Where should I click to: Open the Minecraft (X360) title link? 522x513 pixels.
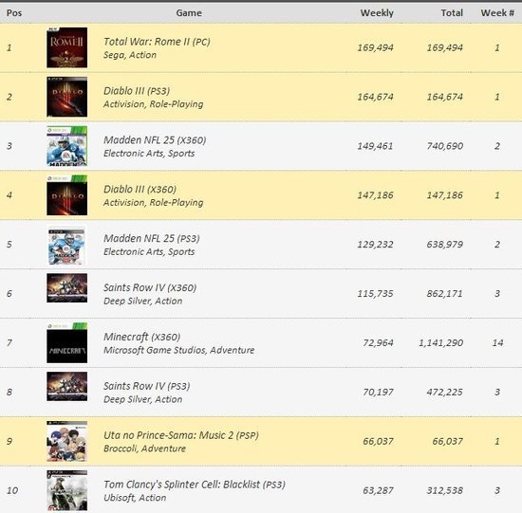[141, 337]
